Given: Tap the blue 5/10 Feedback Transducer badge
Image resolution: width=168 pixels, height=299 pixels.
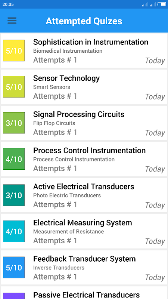Looking at the screenshot, I should coord(14,267).
